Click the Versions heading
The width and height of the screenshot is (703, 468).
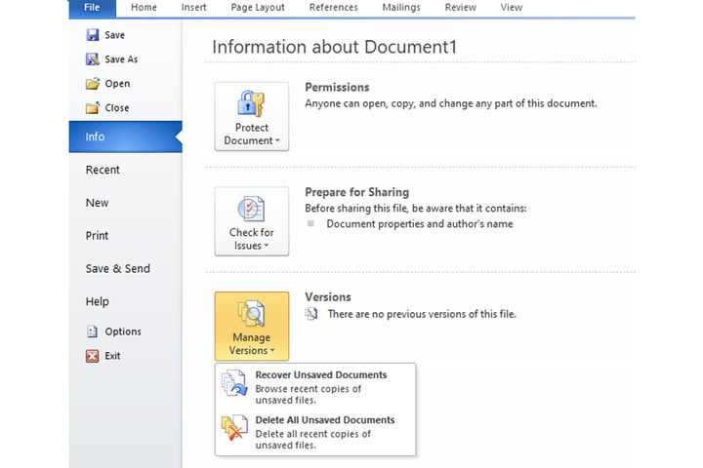click(328, 297)
